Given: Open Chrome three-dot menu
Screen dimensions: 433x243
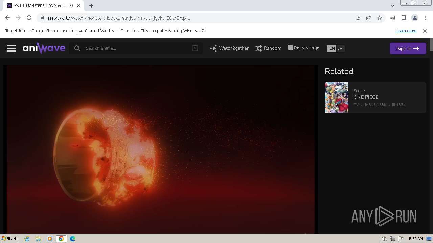Looking at the screenshot, I should pyautogui.click(x=425, y=18).
